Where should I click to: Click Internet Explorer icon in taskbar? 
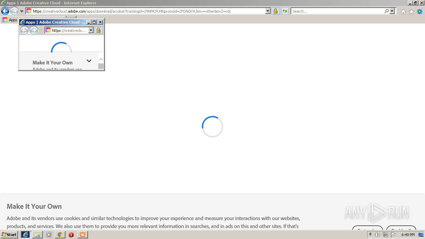[26, 235]
